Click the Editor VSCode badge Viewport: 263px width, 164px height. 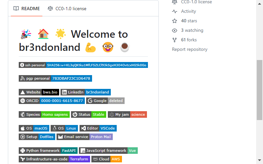98,128
